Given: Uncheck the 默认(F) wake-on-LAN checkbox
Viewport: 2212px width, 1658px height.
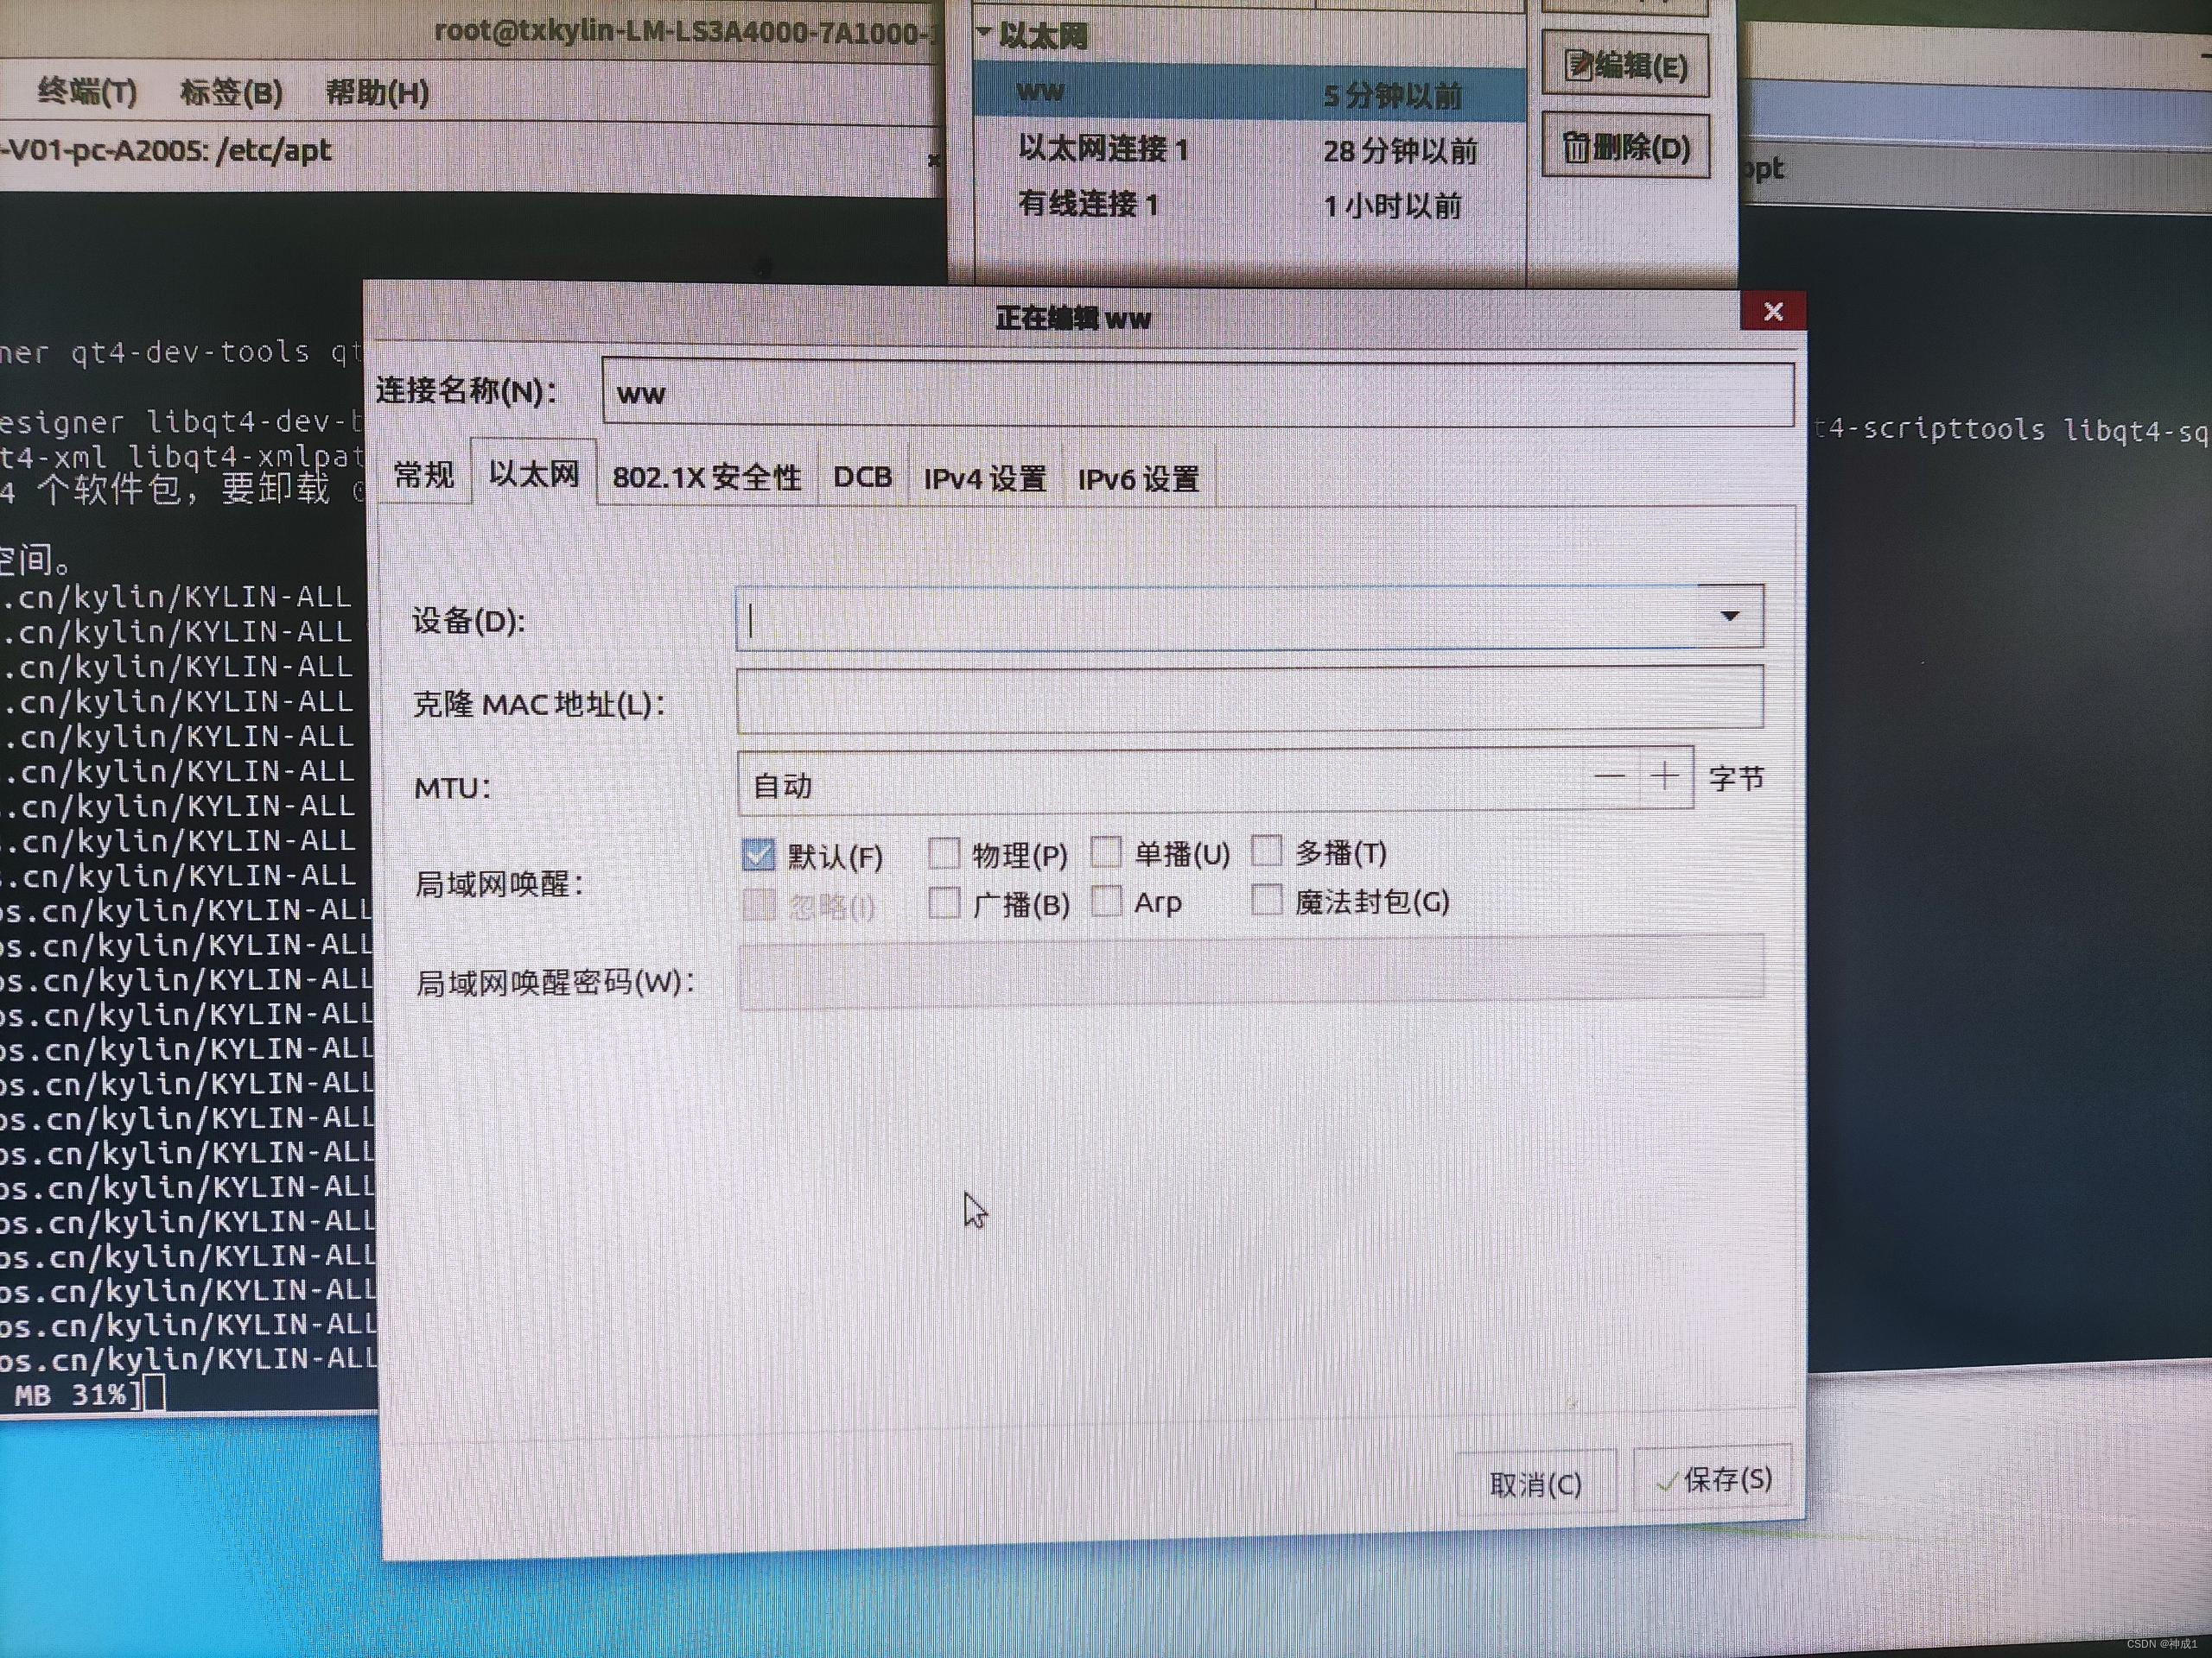Looking at the screenshot, I should pos(758,855).
